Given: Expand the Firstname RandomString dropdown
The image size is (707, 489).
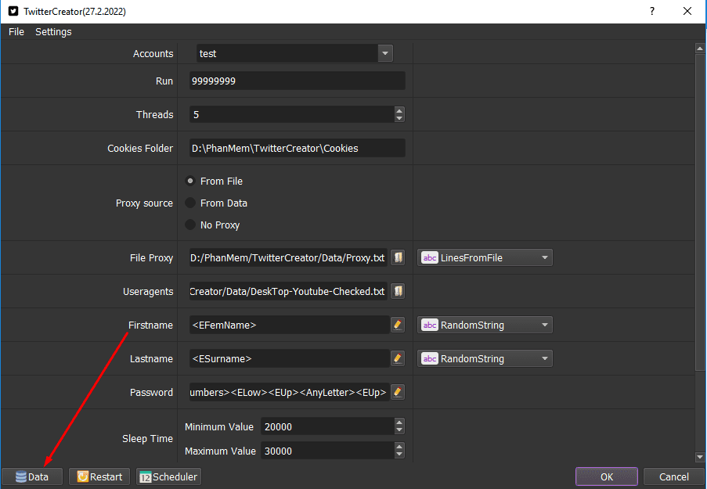Looking at the screenshot, I should coord(485,325).
